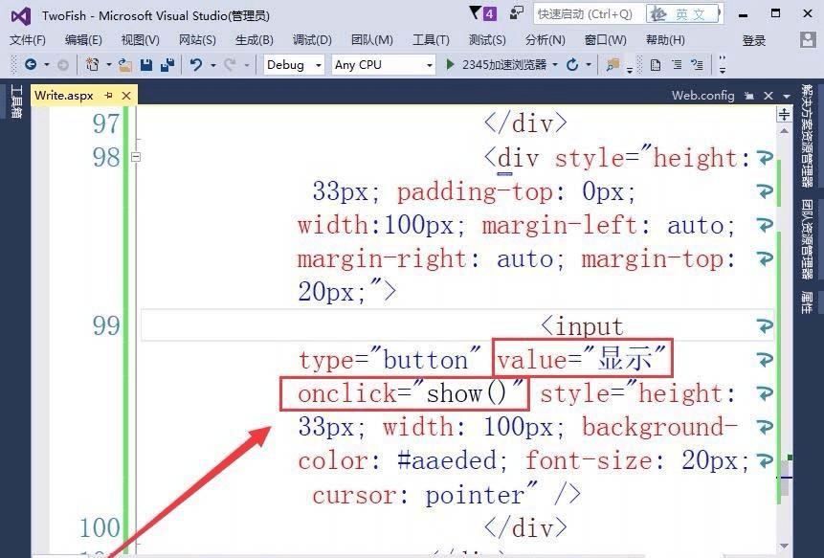Click the Save icon
Screen dimensions: 824x558
point(146,65)
